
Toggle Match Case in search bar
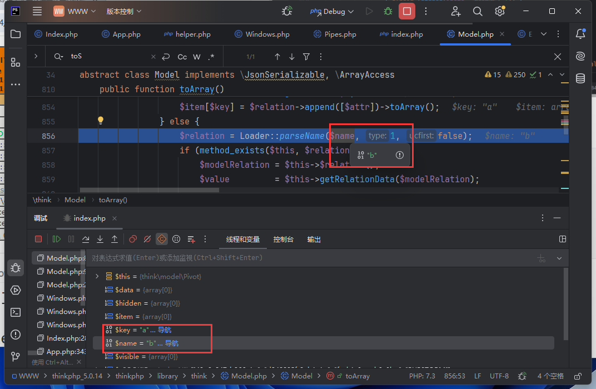(182, 57)
